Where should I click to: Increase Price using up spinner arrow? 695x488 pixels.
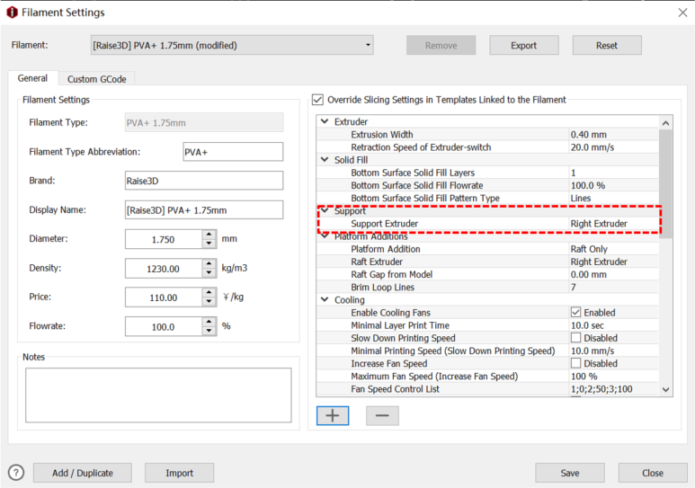coord(209,292)
